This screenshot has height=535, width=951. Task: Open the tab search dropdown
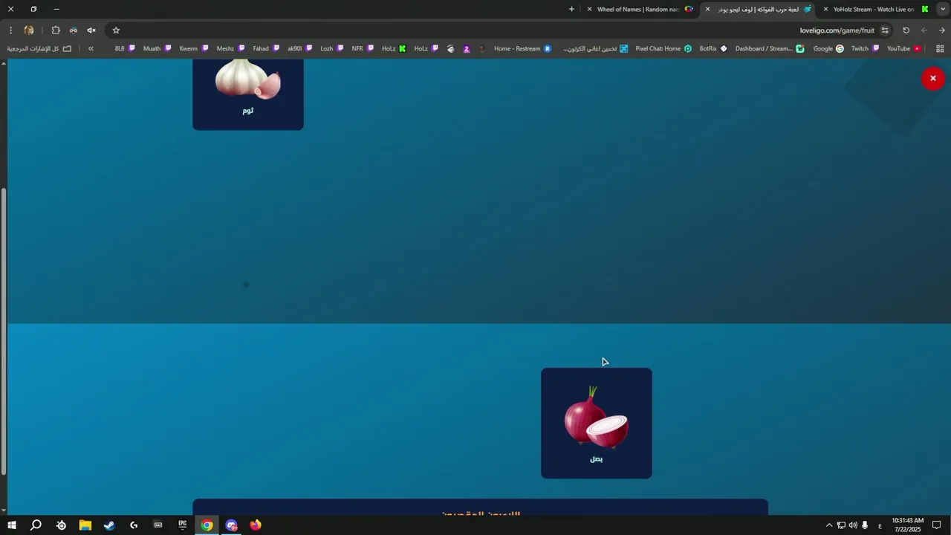(942, 9)
